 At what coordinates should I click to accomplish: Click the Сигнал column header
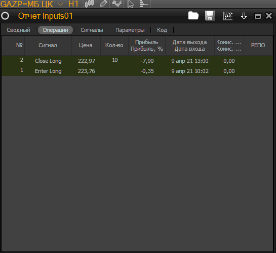click(48, 45)
